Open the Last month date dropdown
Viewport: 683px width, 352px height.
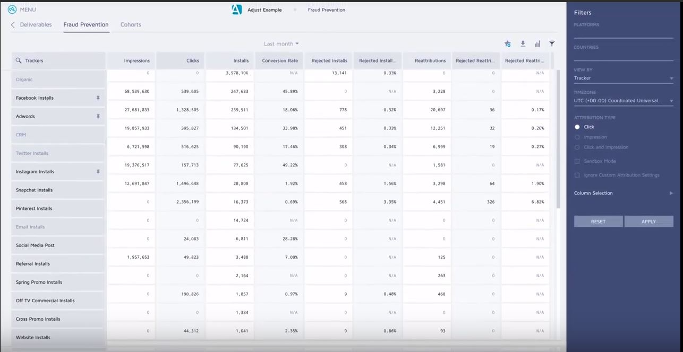point(281,44)
